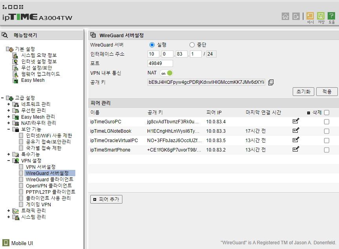Check the select-all 삭제 checkbox in header

(x=327, y=112)
